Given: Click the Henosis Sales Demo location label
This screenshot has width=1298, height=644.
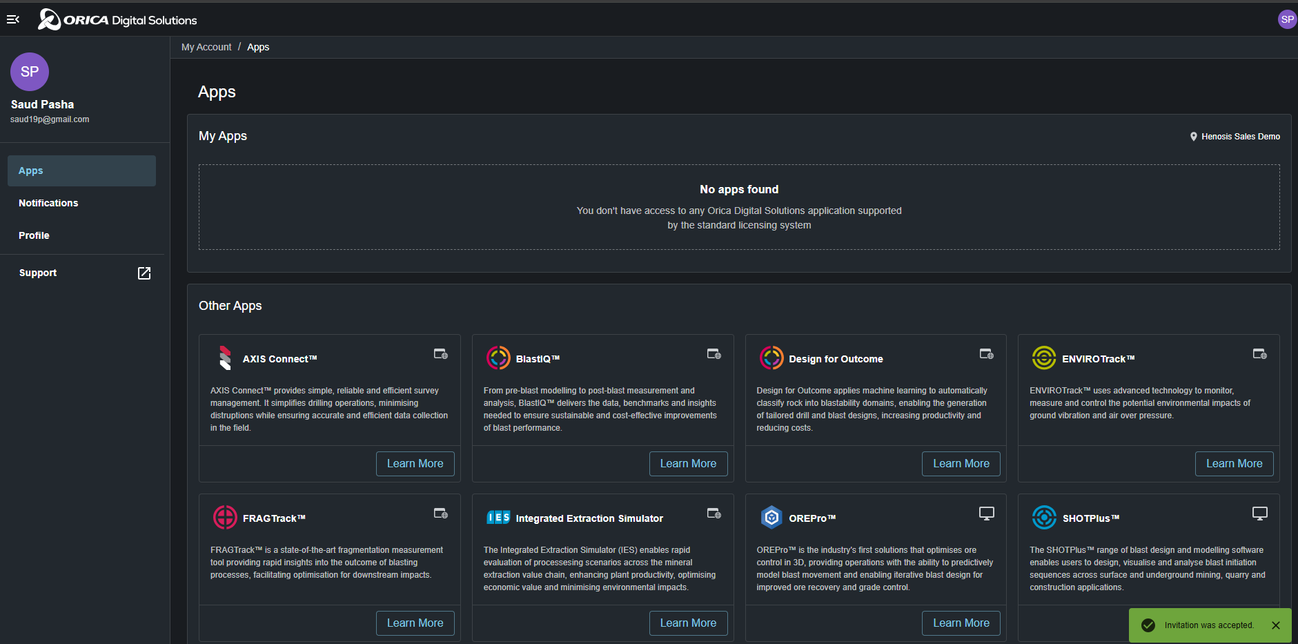Looking at the screenshot, I should (x=1241, y=137).
